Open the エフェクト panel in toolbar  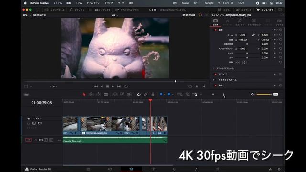pyautogui.click(x=76, y=10)
